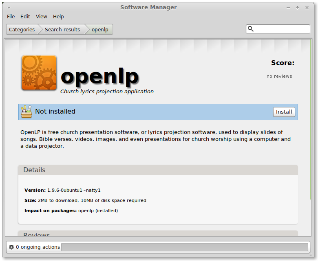The width and height of the screenshot is (318, 261).
Task: Open the View menu
Action: pyautogui.click(x=41, y=17)
